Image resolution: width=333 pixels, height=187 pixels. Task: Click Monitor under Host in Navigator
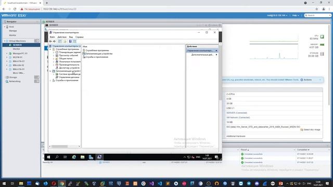(x=12, y=35)
